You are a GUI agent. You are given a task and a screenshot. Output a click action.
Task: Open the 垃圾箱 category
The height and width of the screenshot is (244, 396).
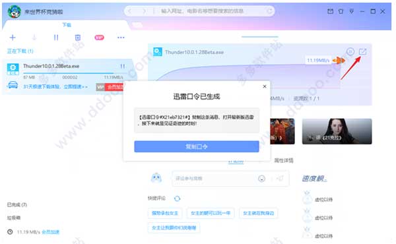click(x=14, y=218)
